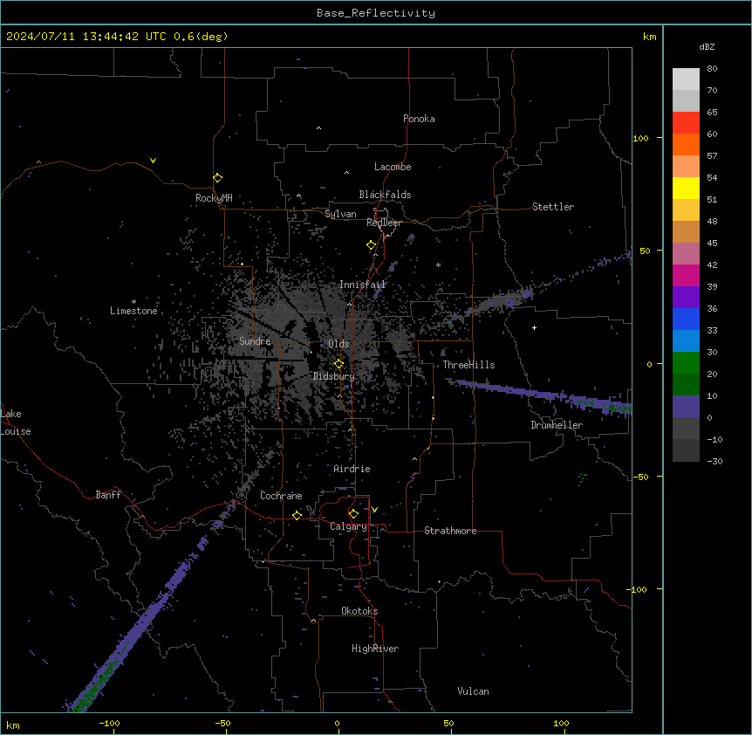Click the -30 value on the dBZ legend
Screen dimensions: 752x735
click(714, 461)
